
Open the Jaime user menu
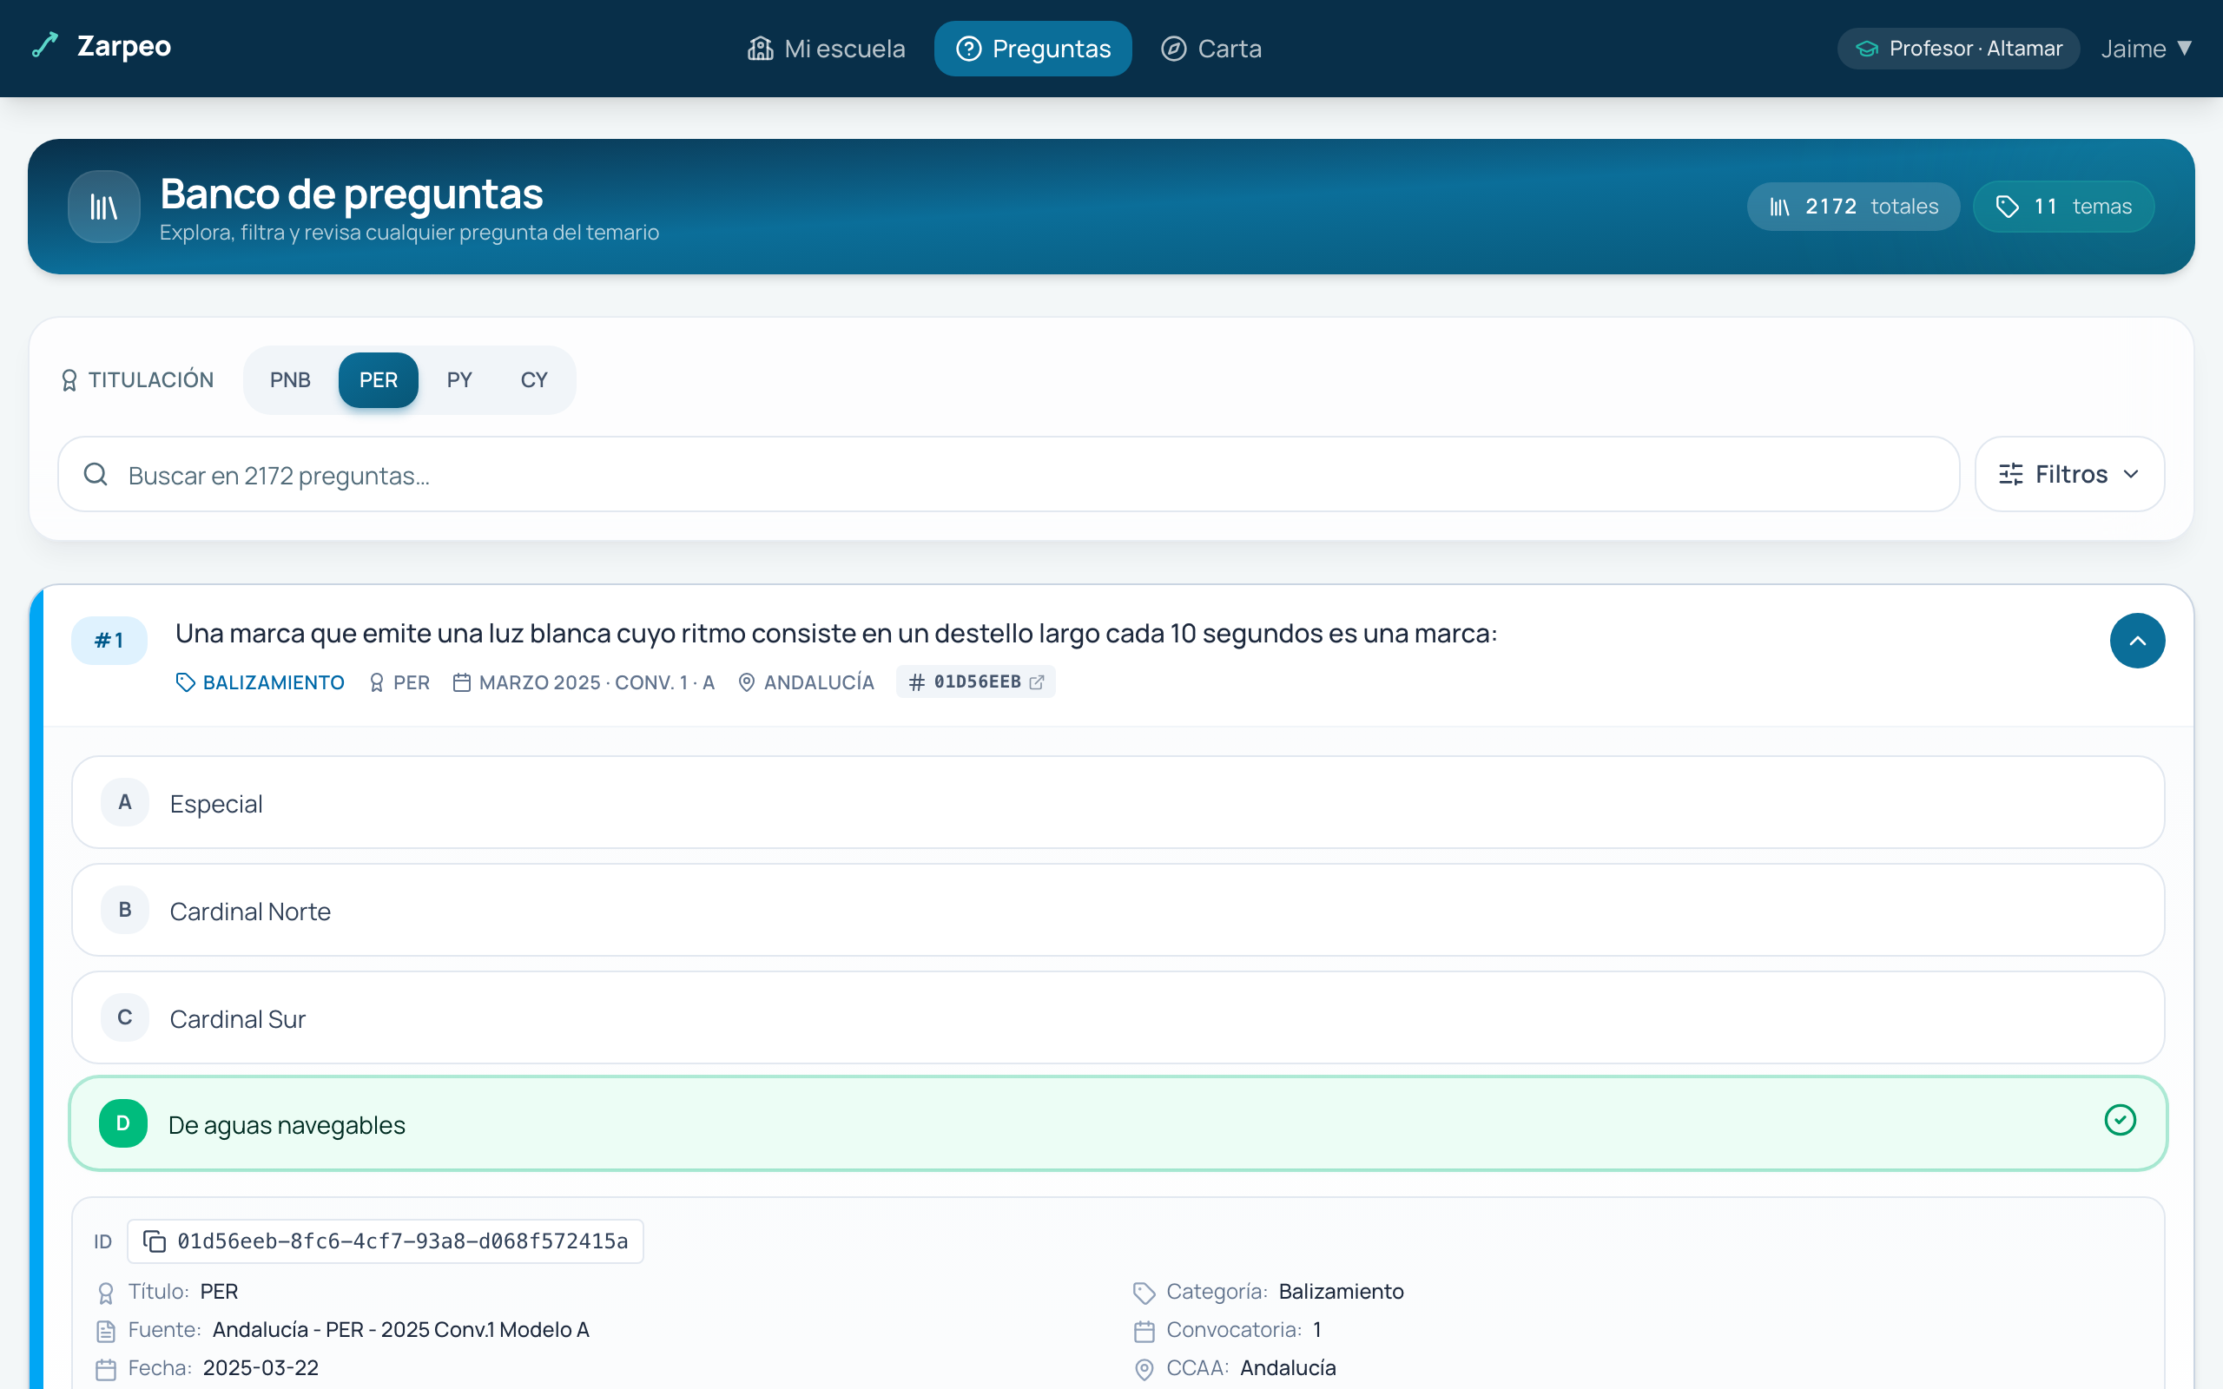pos(2147,49)
